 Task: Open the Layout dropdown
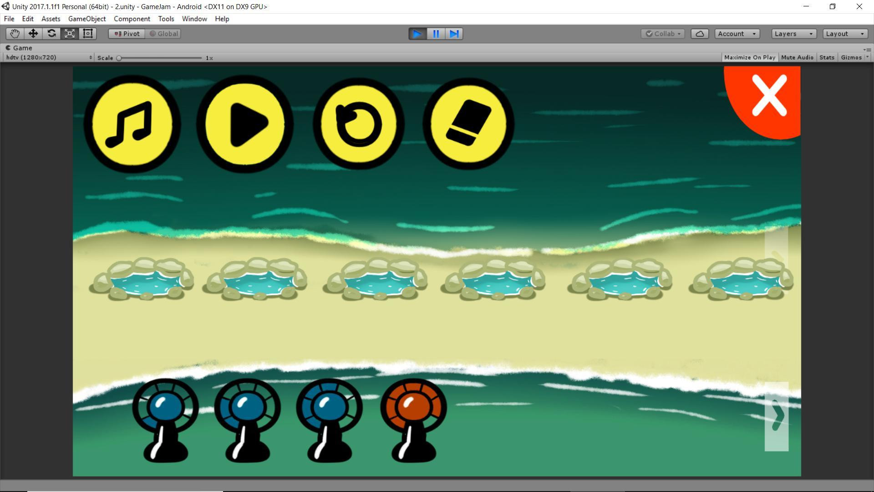coord(845,34)
